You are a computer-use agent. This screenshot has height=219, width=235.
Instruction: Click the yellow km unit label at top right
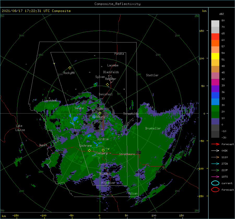[x=204, y=11]
